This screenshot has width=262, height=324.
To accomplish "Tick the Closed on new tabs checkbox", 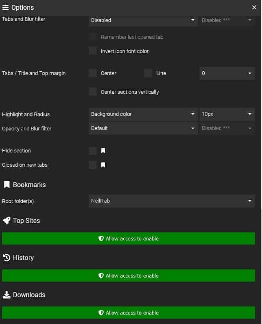I will click(x=93, y=165).
